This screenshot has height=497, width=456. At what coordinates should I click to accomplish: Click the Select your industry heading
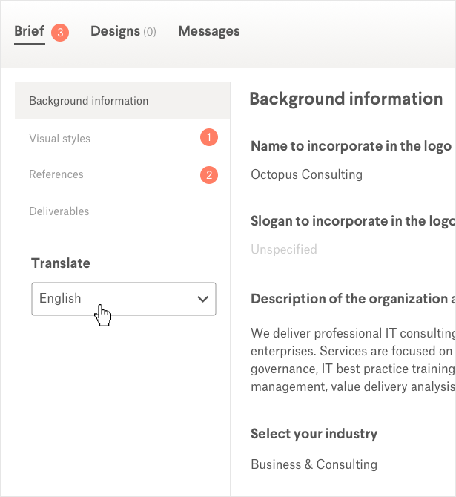coord(314,434)
